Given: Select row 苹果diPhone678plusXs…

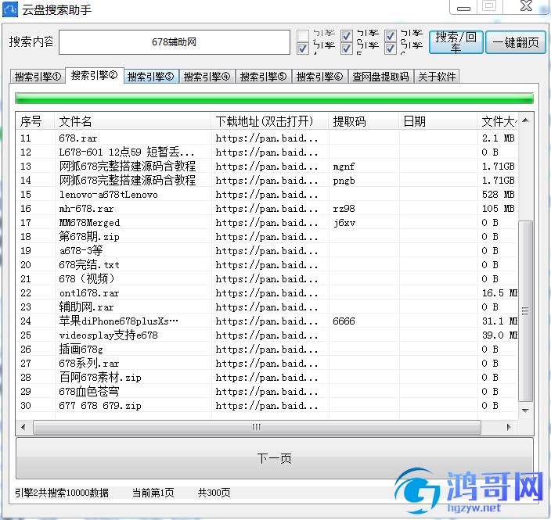Looking at the screenshot, I should tap(267, 321).
